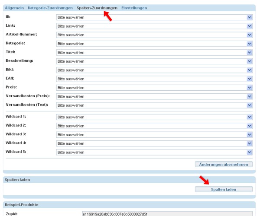Open the Link dropdown
This screenshot has height=216, width=260.
click(x=154, y=26)
